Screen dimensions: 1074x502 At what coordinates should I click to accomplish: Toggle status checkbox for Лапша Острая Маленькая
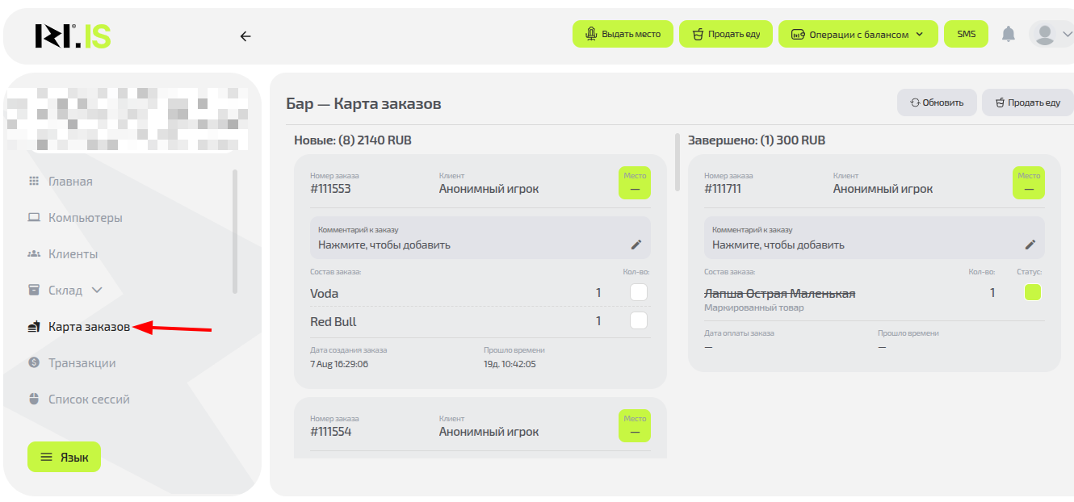1033,292
